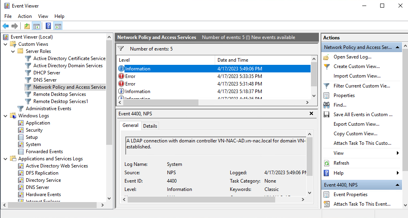Toggle Show/Hide Console Tree toolbar icon
Viewport: 408px width, 218px height.
(x=37, y=26)
